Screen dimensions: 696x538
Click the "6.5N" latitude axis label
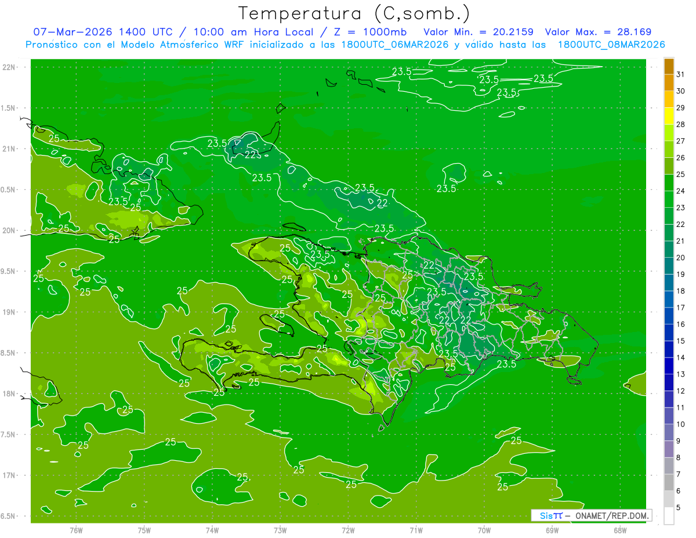[8, 517]
